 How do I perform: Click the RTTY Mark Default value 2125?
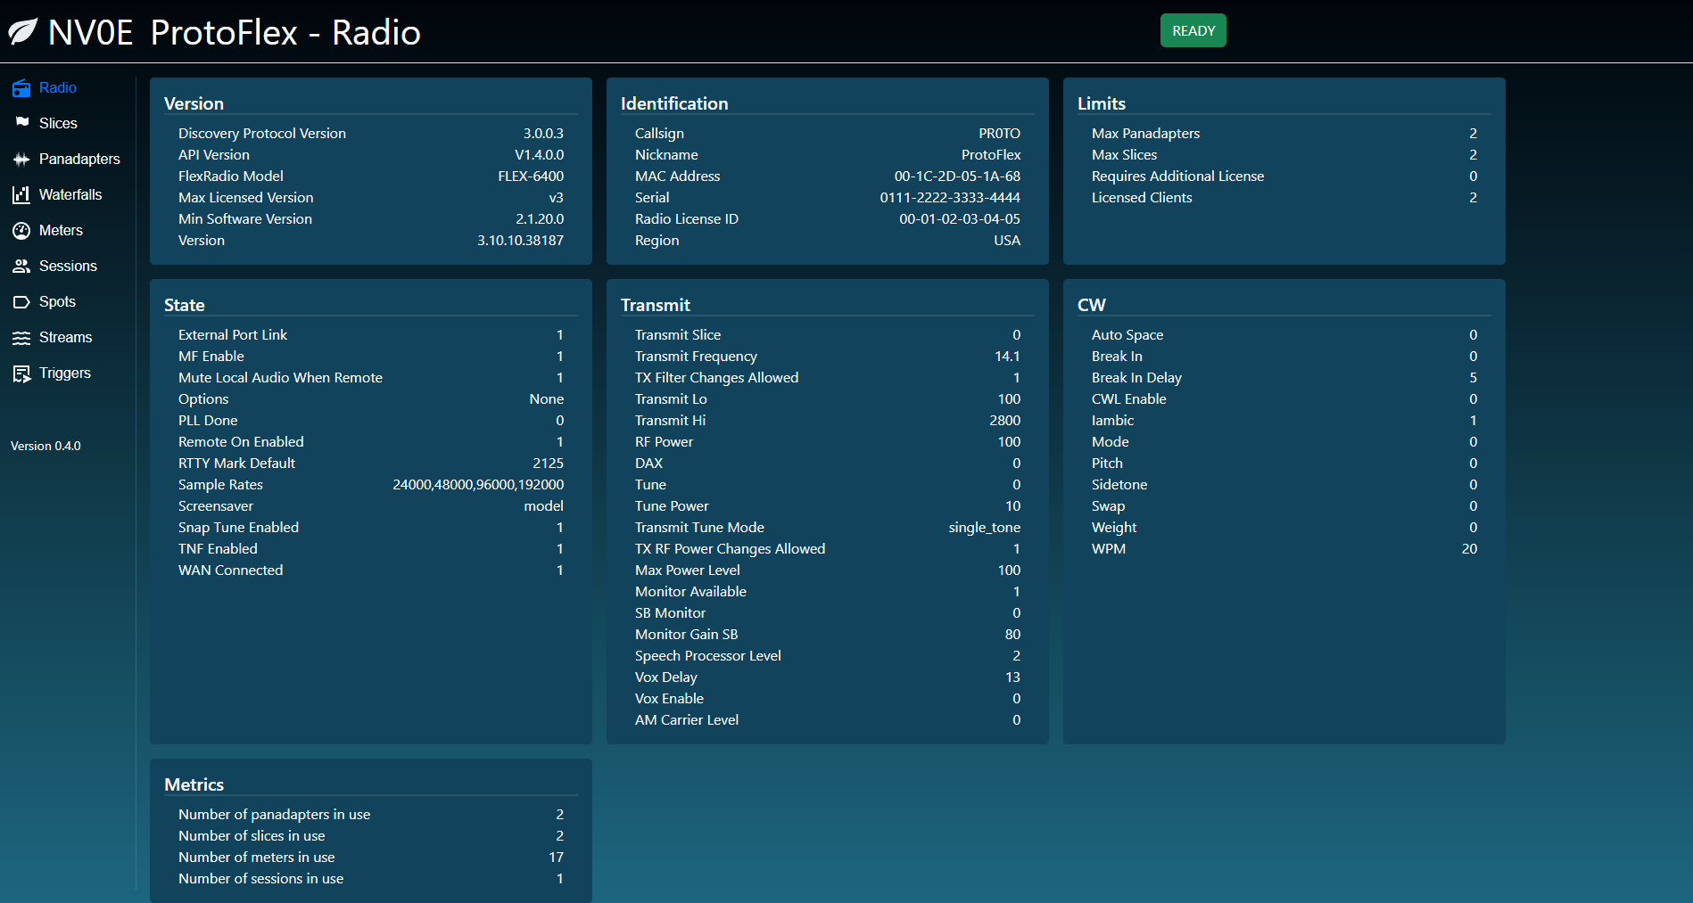click(x=548, y=464)
